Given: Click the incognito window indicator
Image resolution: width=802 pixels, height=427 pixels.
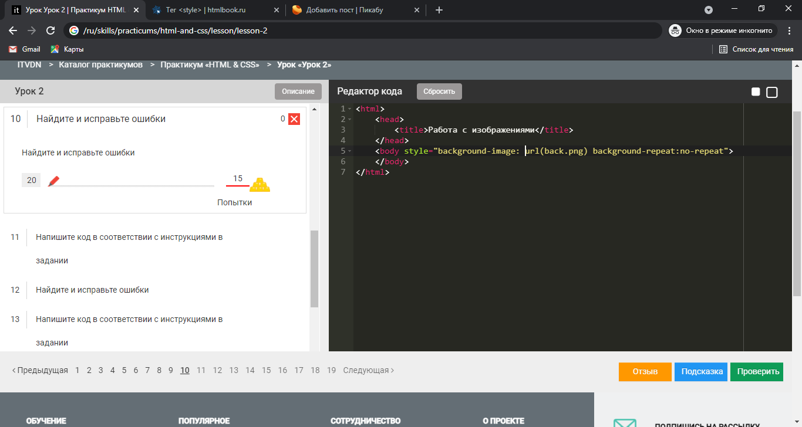Looking at the screenshot, I should click(723, 30).
